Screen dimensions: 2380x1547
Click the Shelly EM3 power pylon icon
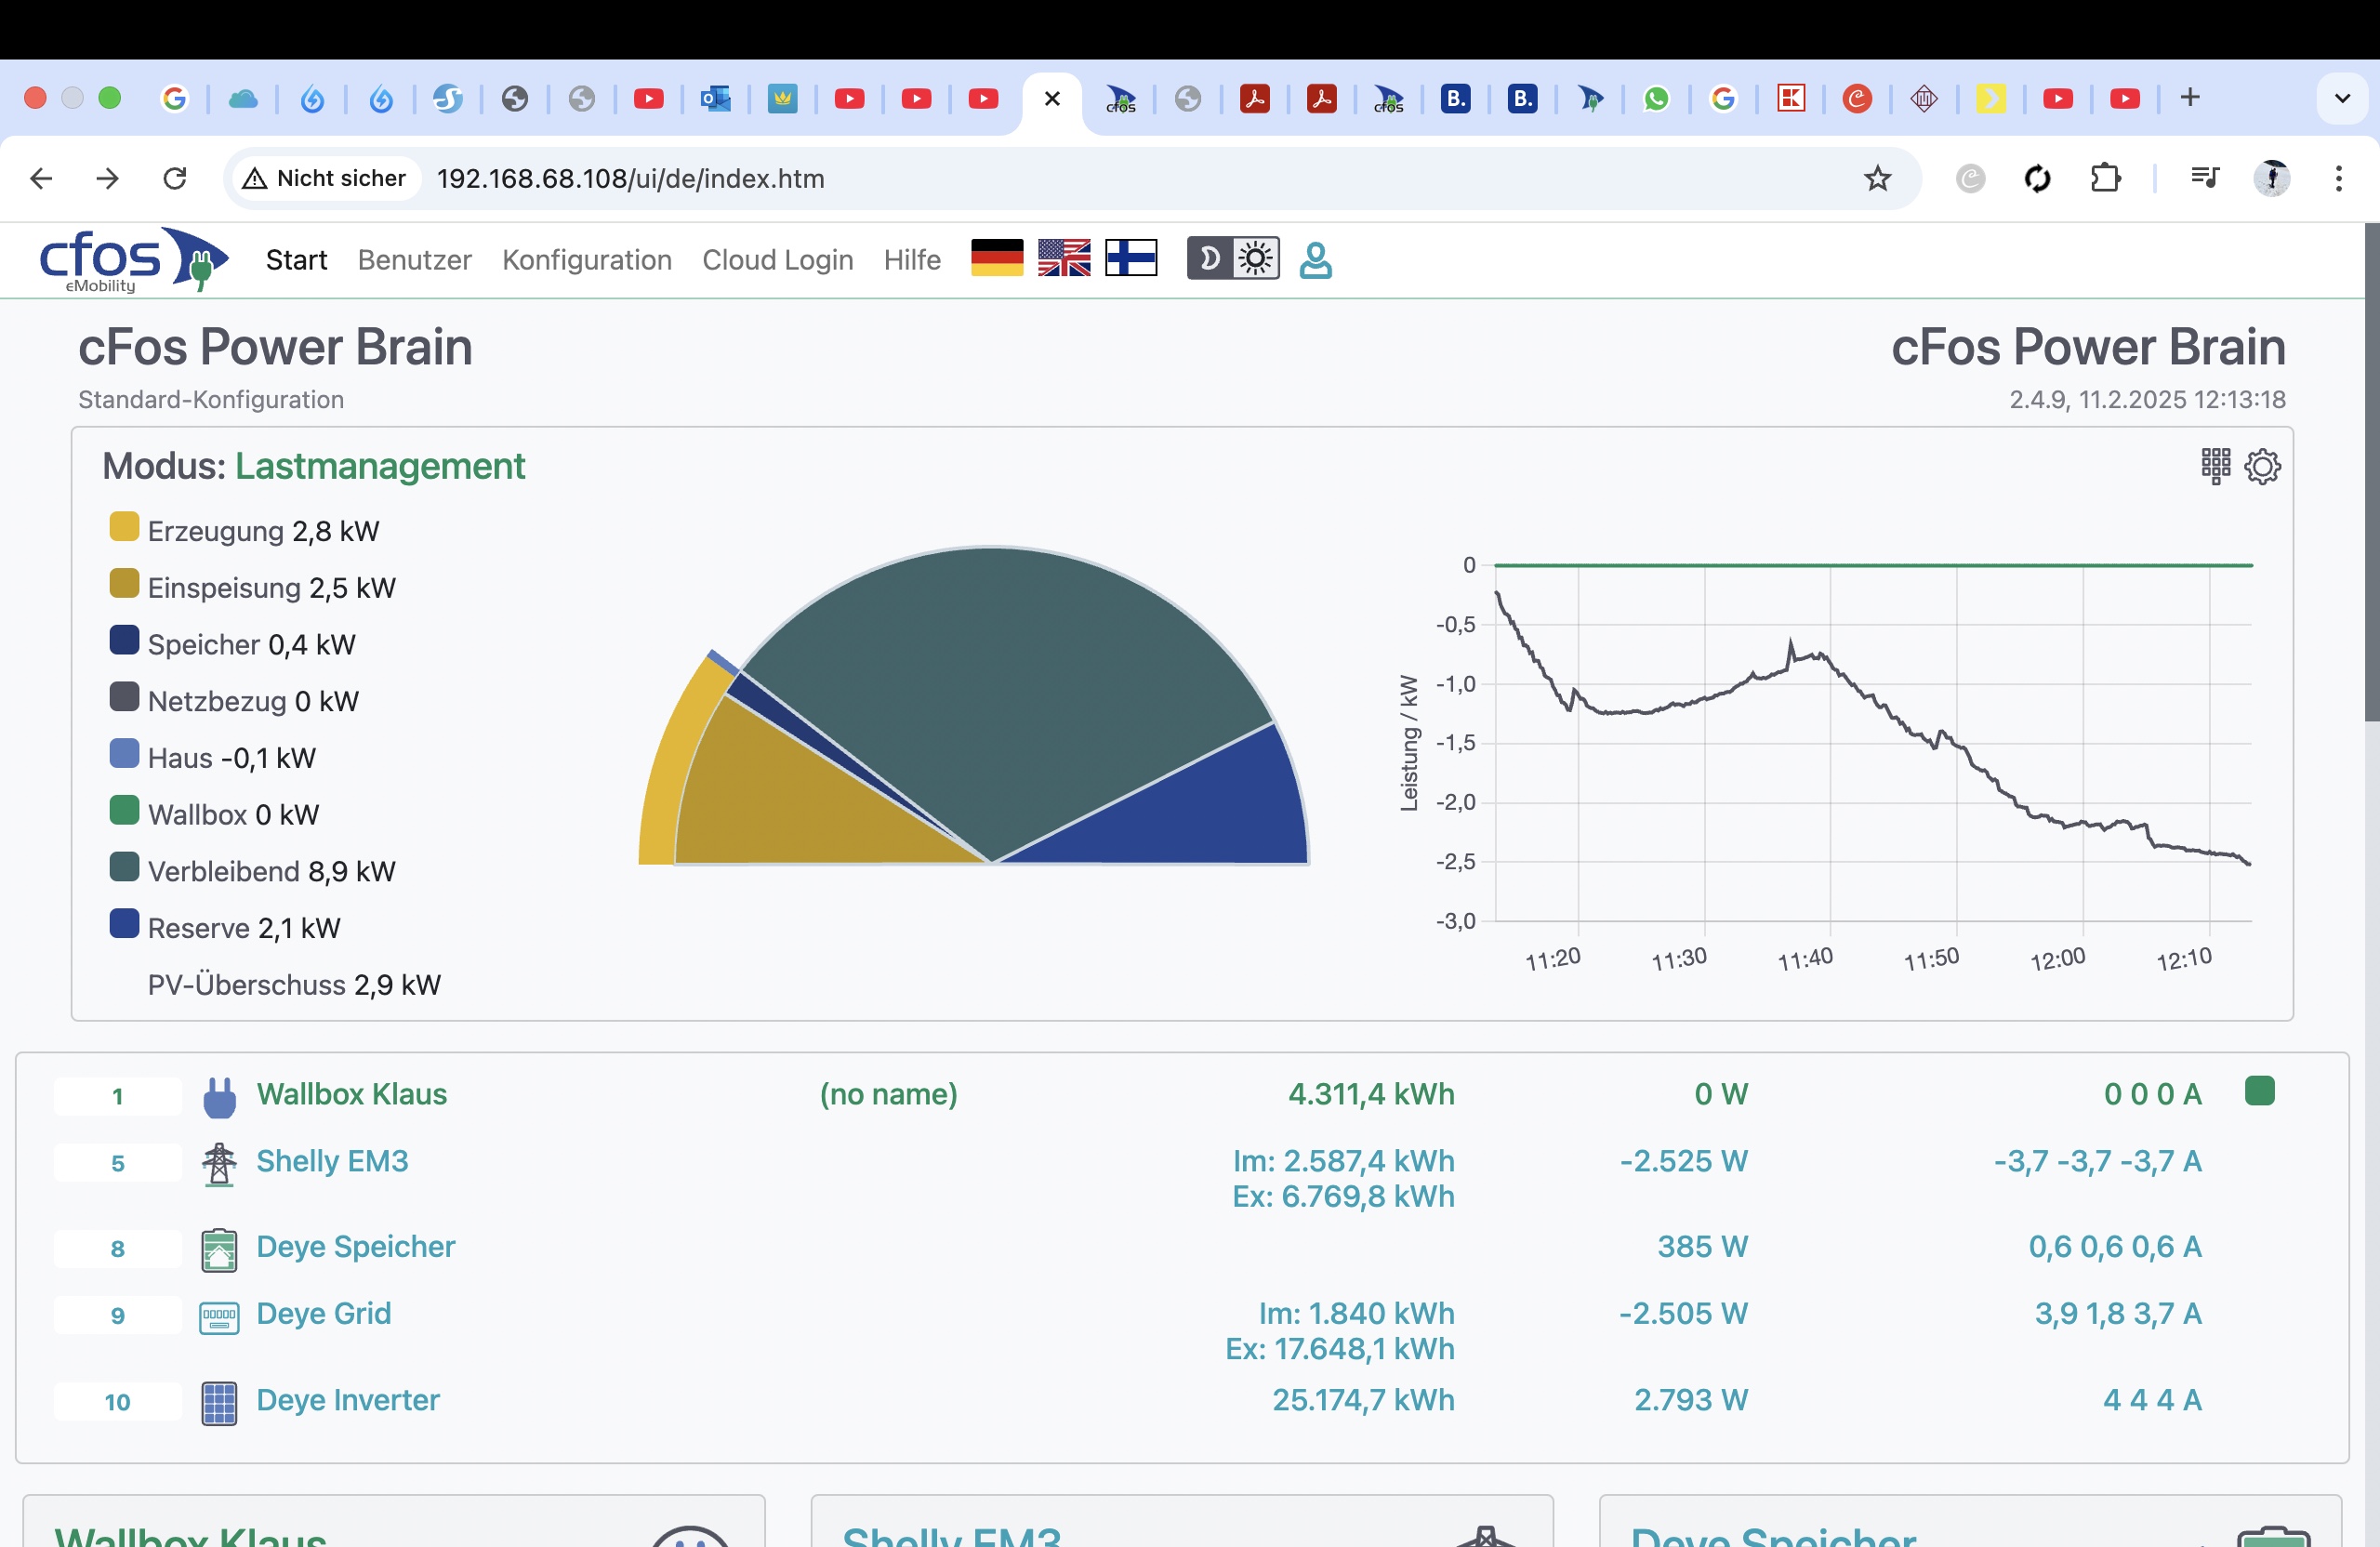click(x=219, y=1164)
